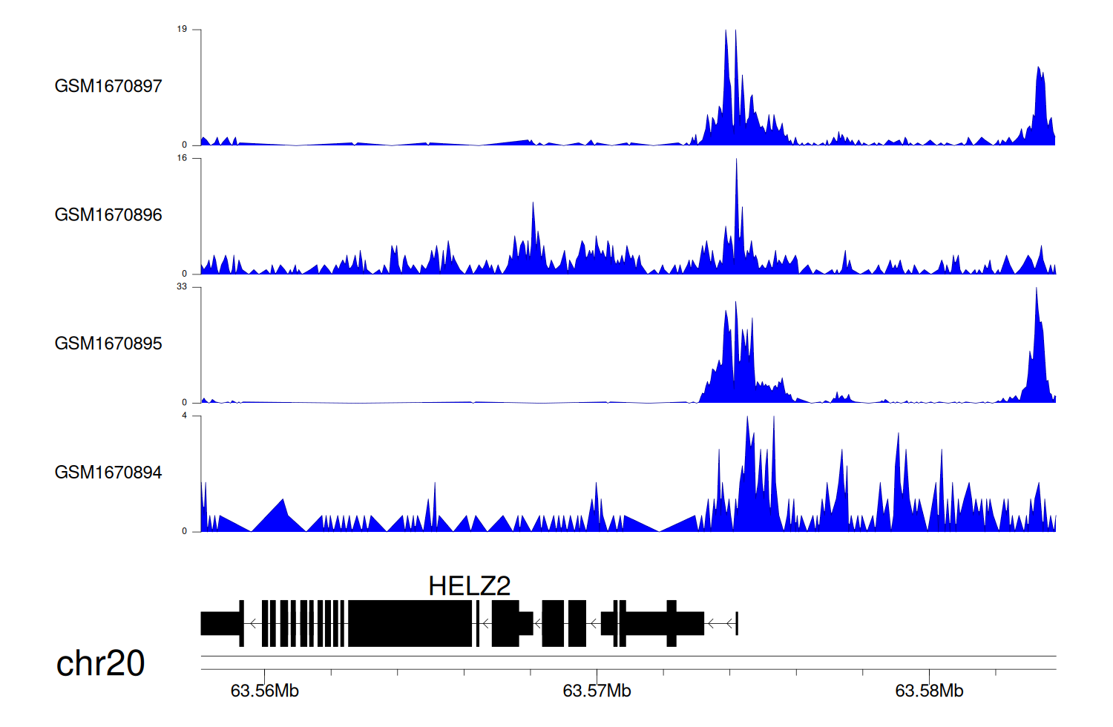Click the y-axis maximum value 4
Viewport: 1113px width, 727px height.
pos(185,415)
